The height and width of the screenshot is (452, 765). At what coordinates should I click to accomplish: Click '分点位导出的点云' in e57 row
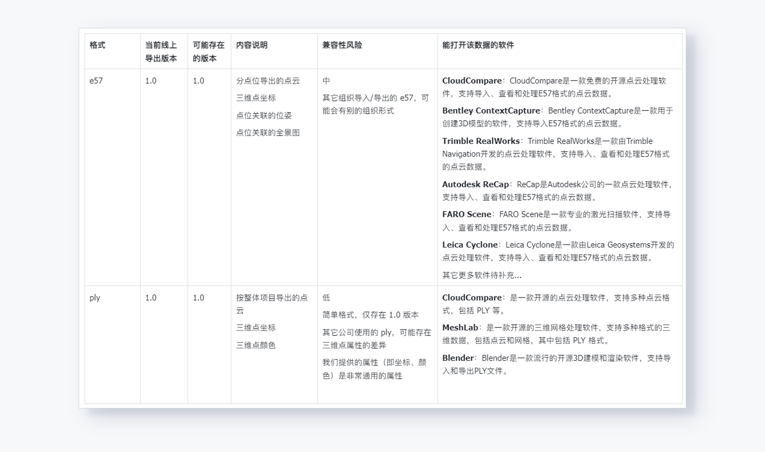(268, 81)
